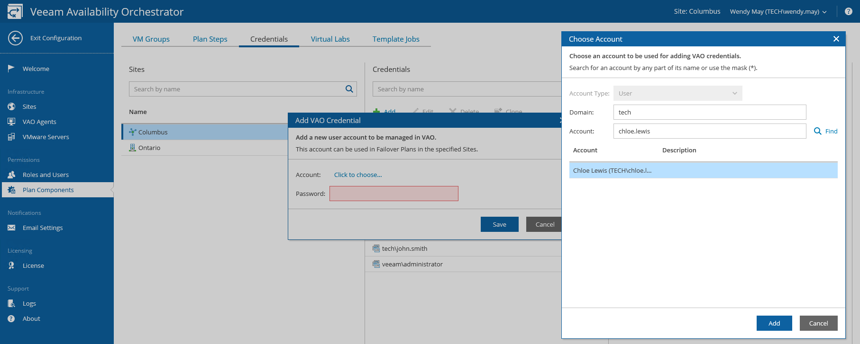The height and width of the screenshot is (344, 860).
Task: Click the Veeam Availability Orchestrator logo icon
Action: click(15, 11)
